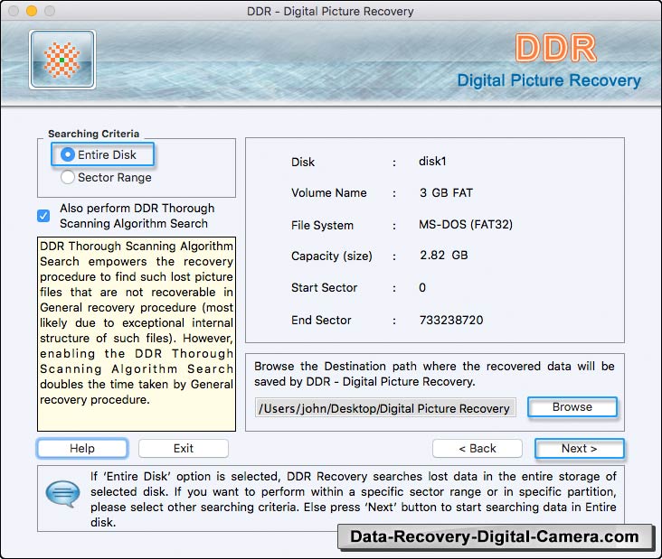The image size is (662, 559).
Task: Click the End Sector label
Action: click(x=321, y=320)
